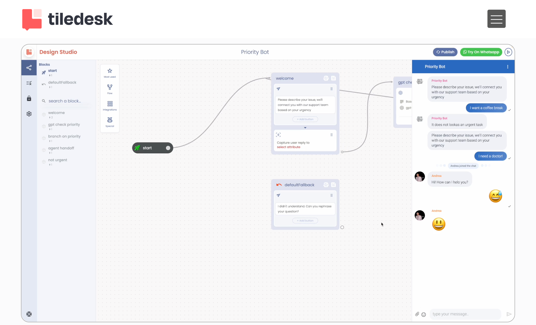Click defaultFallback output connector circle

pyautogui.click(x=342, y=227)
